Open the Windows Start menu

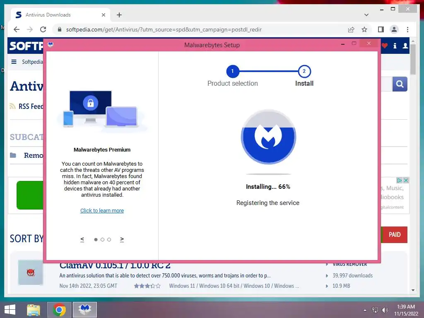click(10, 310)
